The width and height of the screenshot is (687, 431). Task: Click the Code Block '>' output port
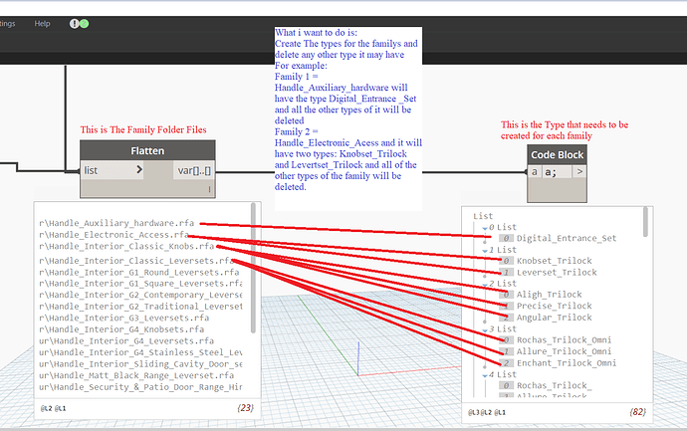579,172
